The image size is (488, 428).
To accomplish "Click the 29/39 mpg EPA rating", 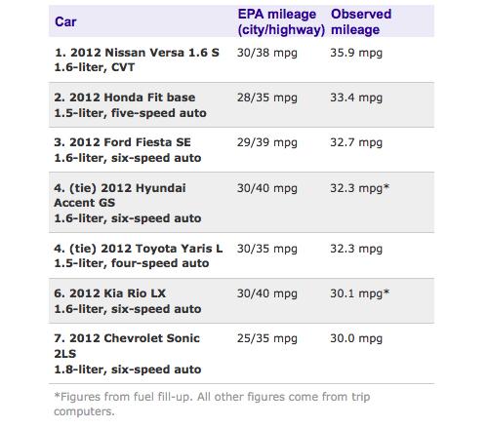I will tap(267, 142).
